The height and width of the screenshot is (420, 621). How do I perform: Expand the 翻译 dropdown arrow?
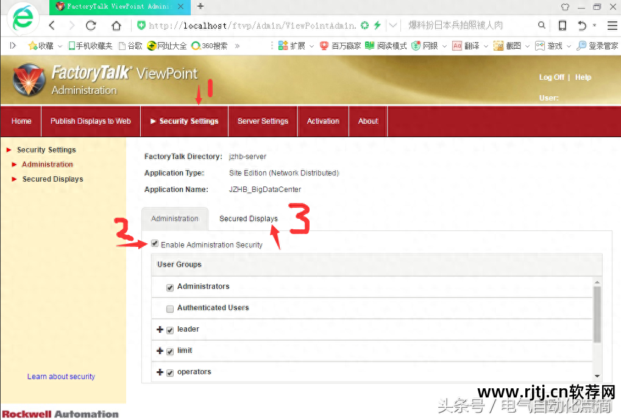point(486,46)
